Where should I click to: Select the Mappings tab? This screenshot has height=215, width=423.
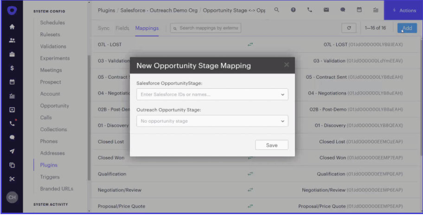(147, 28)
